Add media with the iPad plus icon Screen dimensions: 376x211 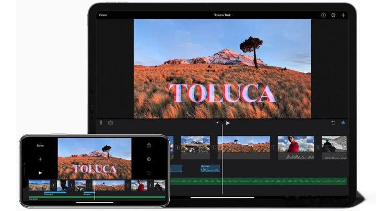pos(343,15)
